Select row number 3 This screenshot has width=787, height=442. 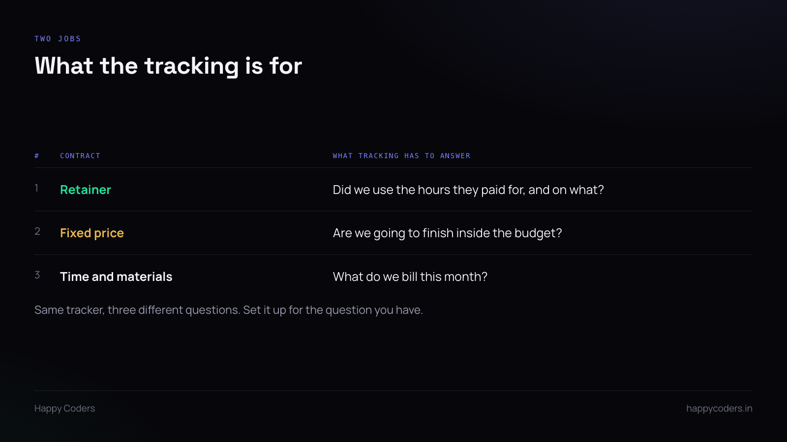coord(37,275)
